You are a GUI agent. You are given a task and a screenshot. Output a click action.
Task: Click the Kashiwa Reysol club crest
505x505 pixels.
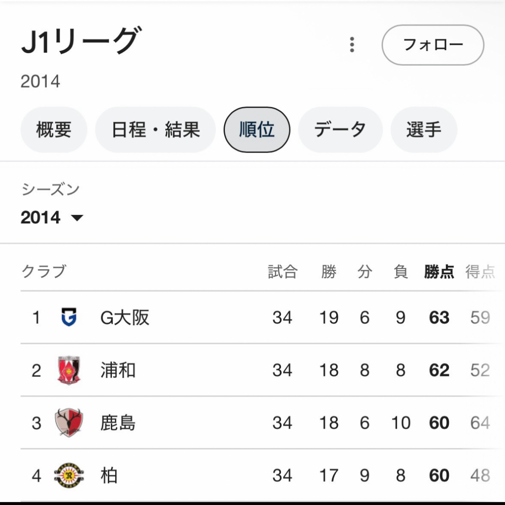pyautogui.click(x=69, y=475)
